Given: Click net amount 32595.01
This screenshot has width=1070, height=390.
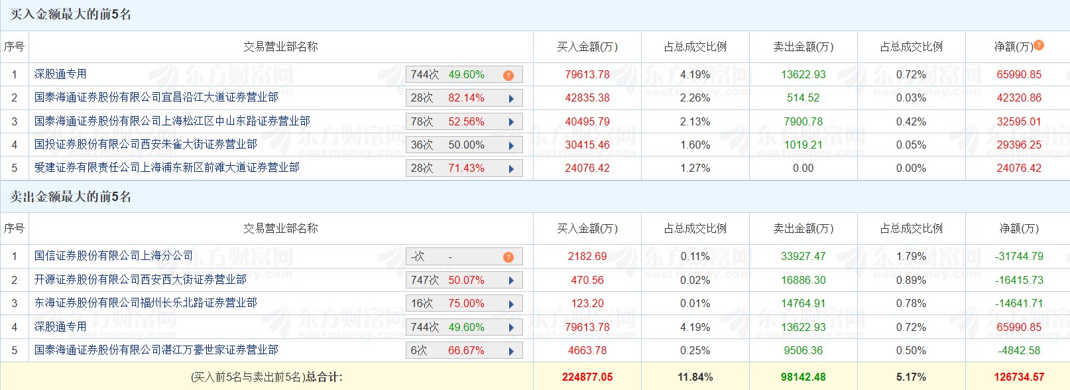Looking at the screenshot, I should tap(1019, 122).
